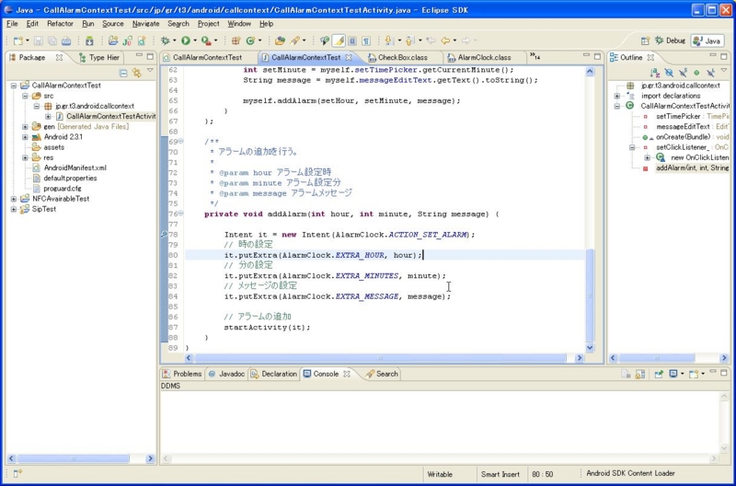The width and height of the screenshot is (736, 486).
Task: Maximize the editor area
Action: pyautogui.click(x=597, y=56)
